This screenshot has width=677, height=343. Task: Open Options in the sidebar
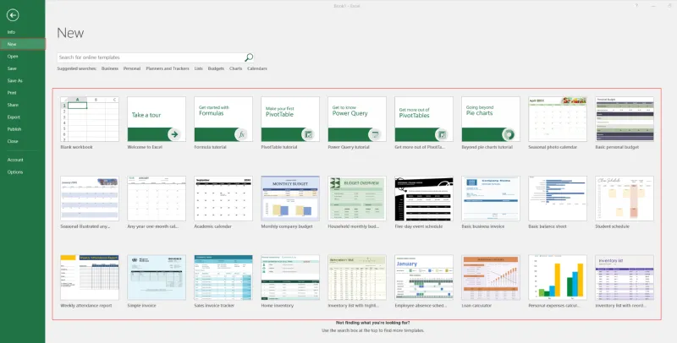point(15,171)
